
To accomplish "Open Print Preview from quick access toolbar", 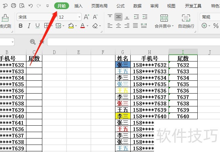I will (x=22, y=6).
